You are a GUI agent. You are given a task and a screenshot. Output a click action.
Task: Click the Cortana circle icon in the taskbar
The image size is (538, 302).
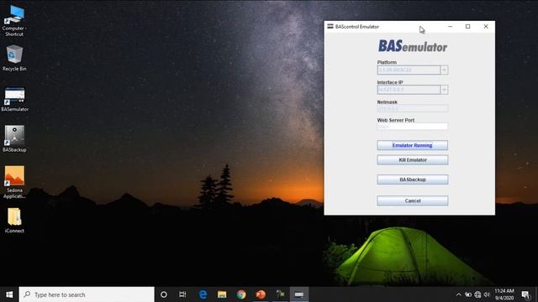164,294
